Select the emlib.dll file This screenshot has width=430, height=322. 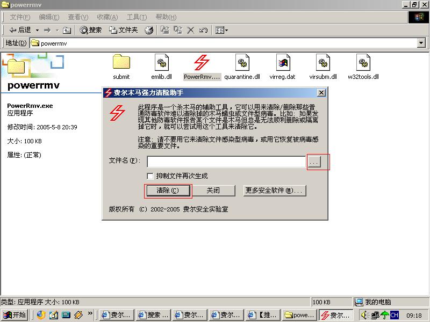pos(162,67)
